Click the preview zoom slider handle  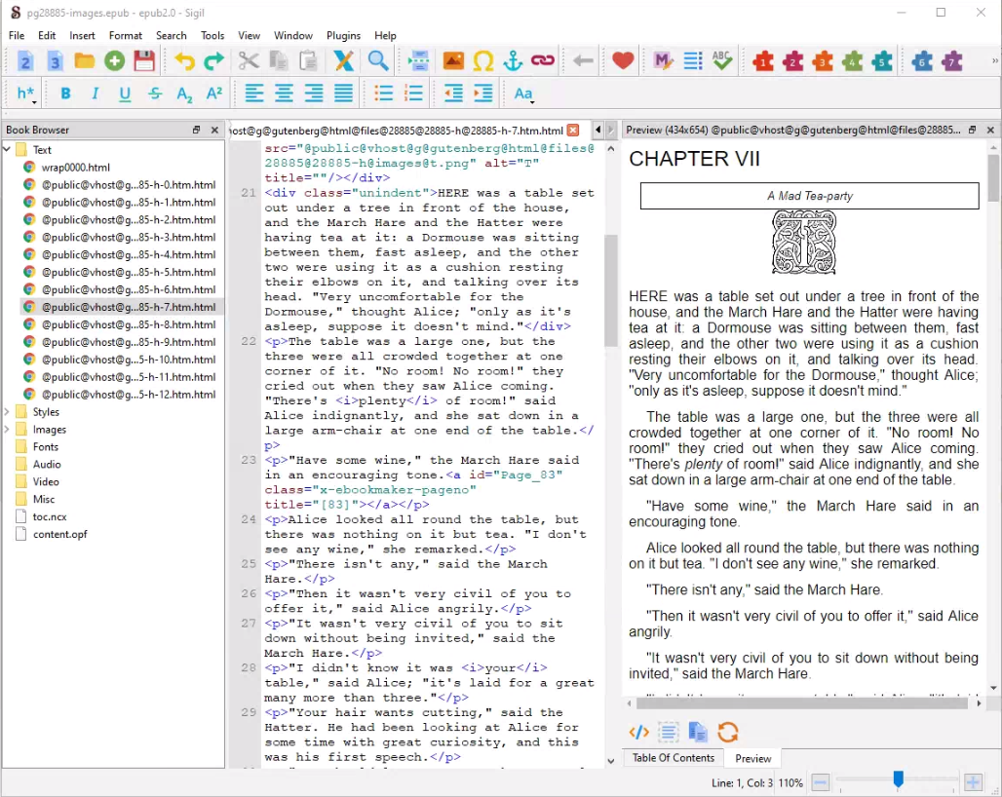coord(899,780)
